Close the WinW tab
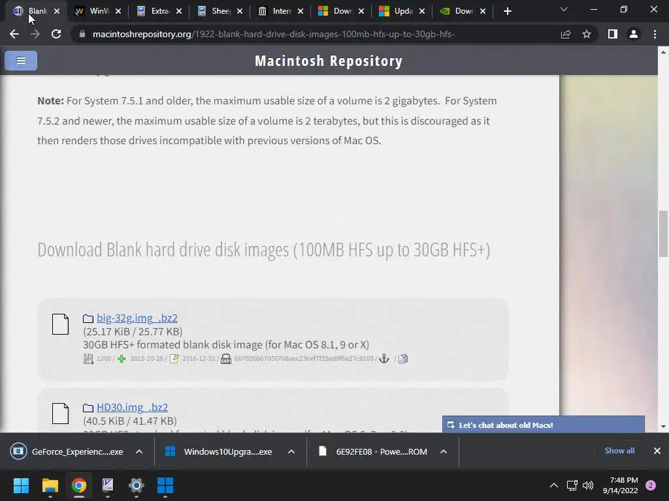Screen dimensions: 669x501 [118, 12]
